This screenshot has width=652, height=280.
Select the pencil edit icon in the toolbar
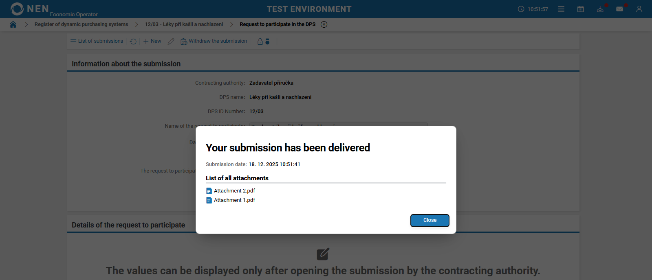(171, 41)
